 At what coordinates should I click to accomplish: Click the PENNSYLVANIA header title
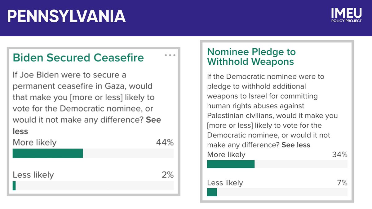click(66, 16)
